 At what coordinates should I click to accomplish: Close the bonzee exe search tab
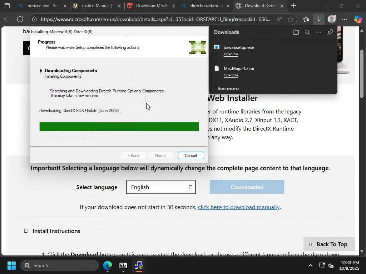(65, 6)
